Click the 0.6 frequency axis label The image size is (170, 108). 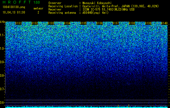point(2,103)
